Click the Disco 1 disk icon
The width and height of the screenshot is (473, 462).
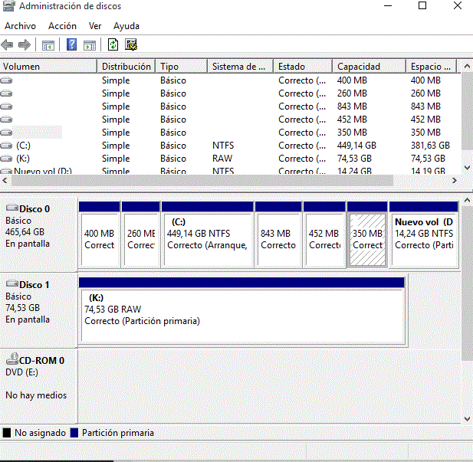[x=11, y=284]
